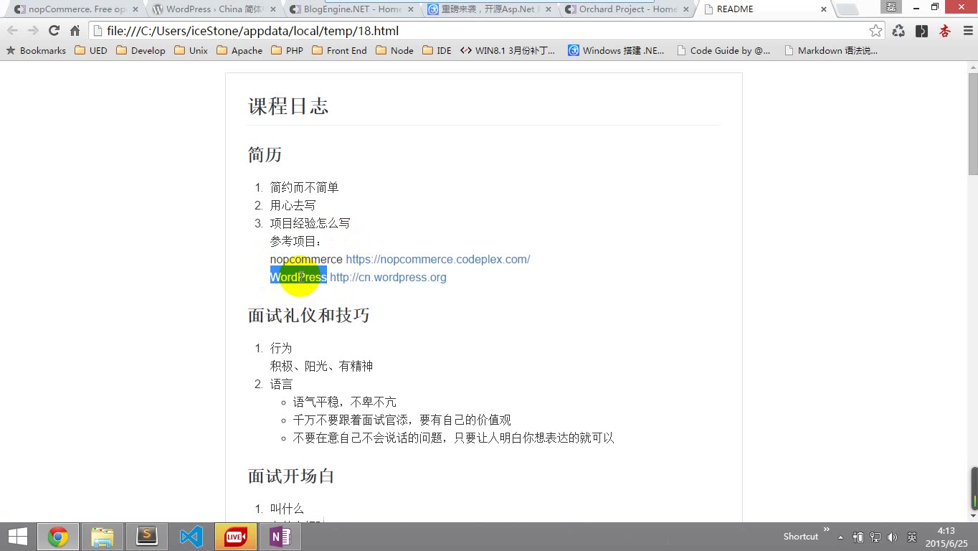Open the Node bookmarks folder
The width and height of the screenshot is (978, 551).
(x=394, y=50)
